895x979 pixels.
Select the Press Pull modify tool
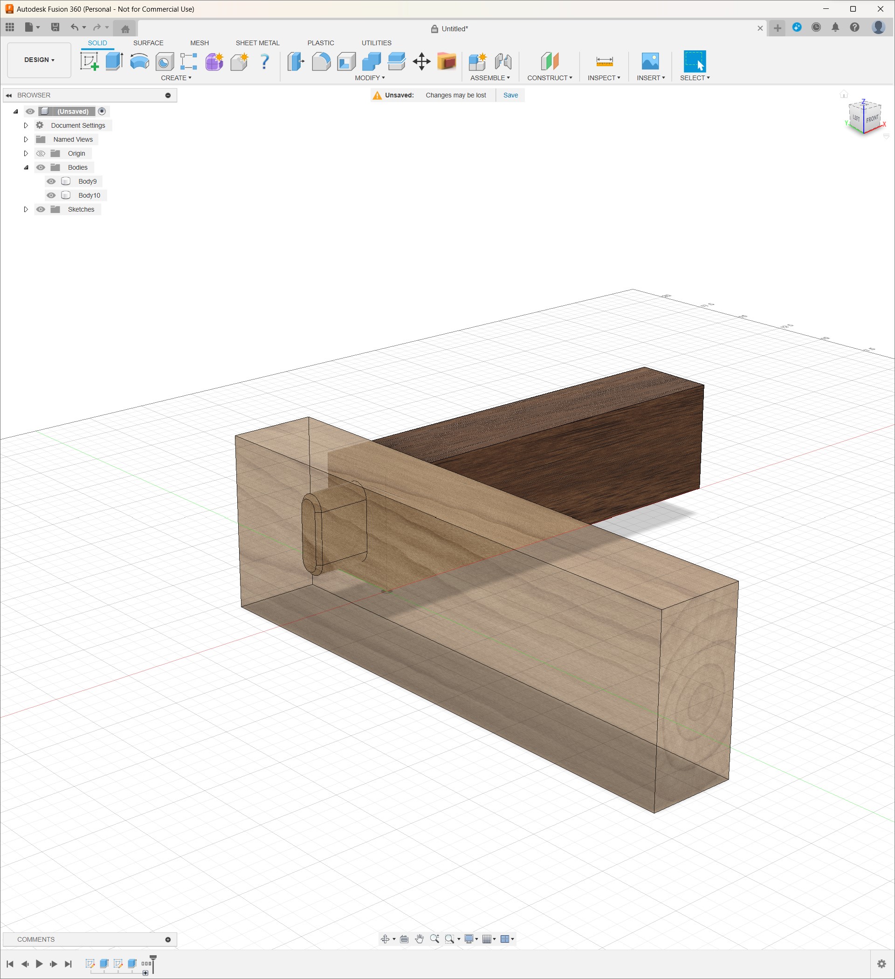(x=296, y=62)
